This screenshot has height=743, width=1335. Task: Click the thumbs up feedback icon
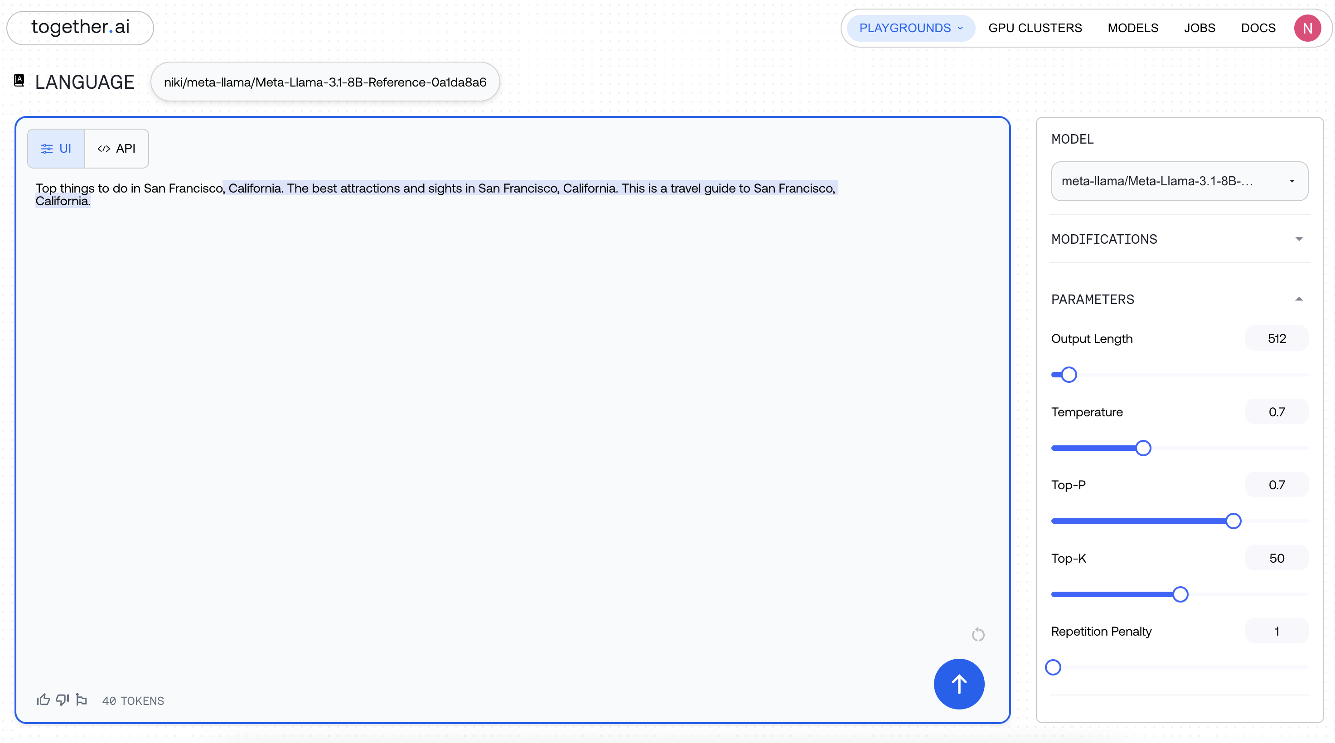(43, 700)
